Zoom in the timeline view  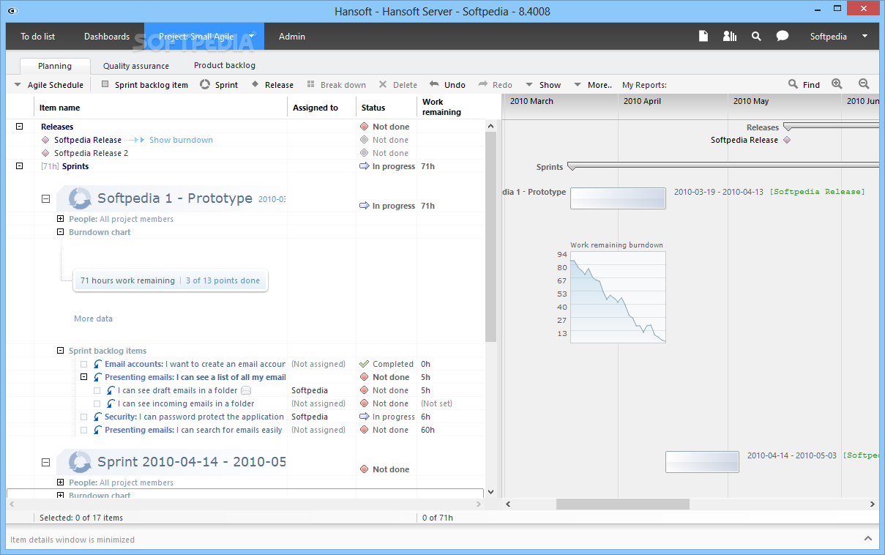837,84
